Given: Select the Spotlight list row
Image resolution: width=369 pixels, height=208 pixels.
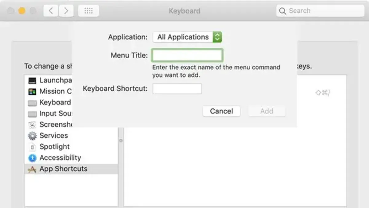Looking at the screenshot, I should 71,147.
